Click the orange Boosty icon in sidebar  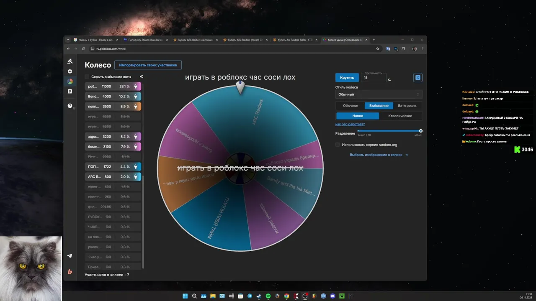(70, 271)
